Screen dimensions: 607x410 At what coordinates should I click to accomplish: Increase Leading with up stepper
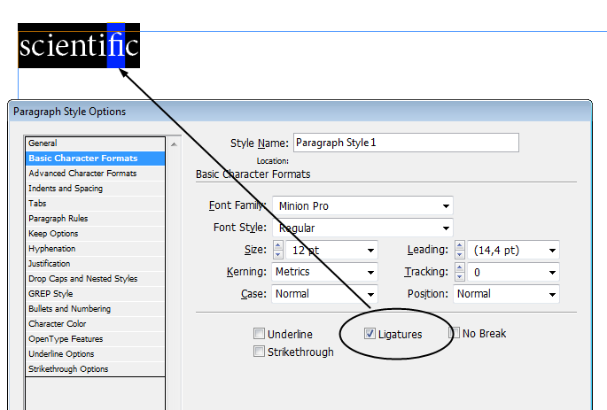pos(460,245)
